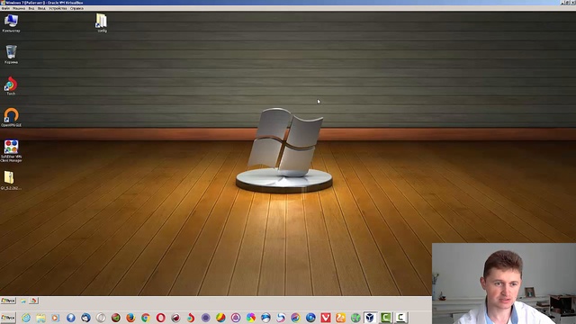576x324 pixels.
Task: Select the Torch browser desktop shortcut
Action: point(11,86)
